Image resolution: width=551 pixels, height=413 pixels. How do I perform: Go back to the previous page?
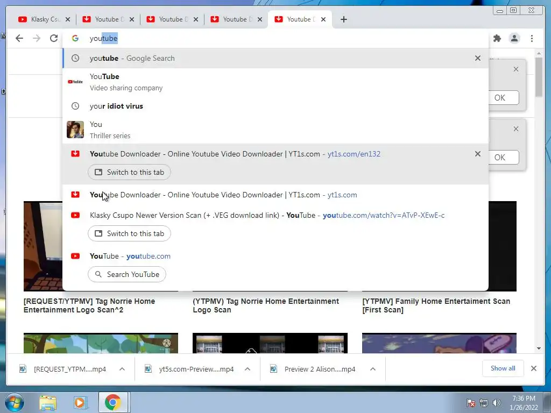pos(19,38)
